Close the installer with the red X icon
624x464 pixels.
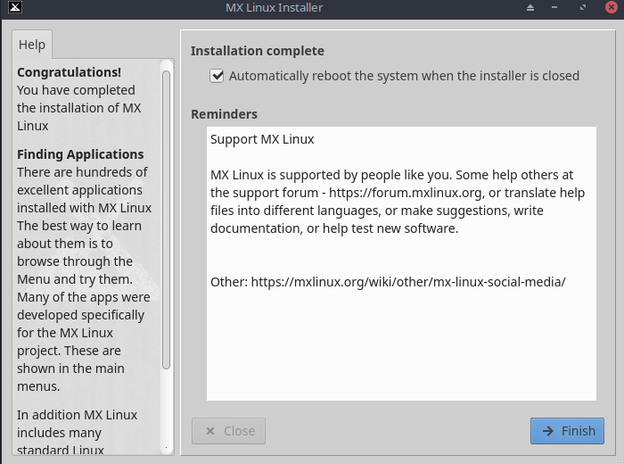612,7
